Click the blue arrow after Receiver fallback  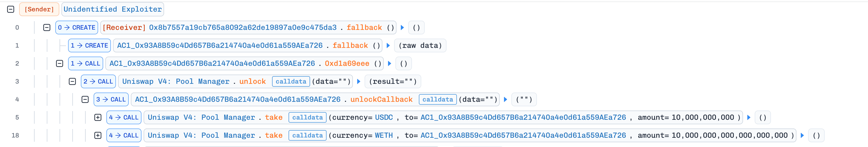[402, 27]
